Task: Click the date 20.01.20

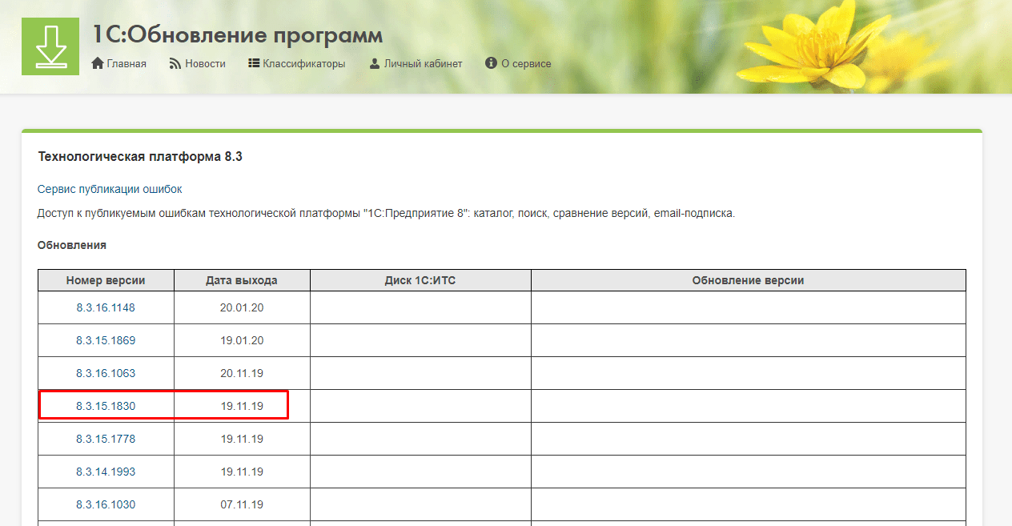Action: (x=242, y=307)
